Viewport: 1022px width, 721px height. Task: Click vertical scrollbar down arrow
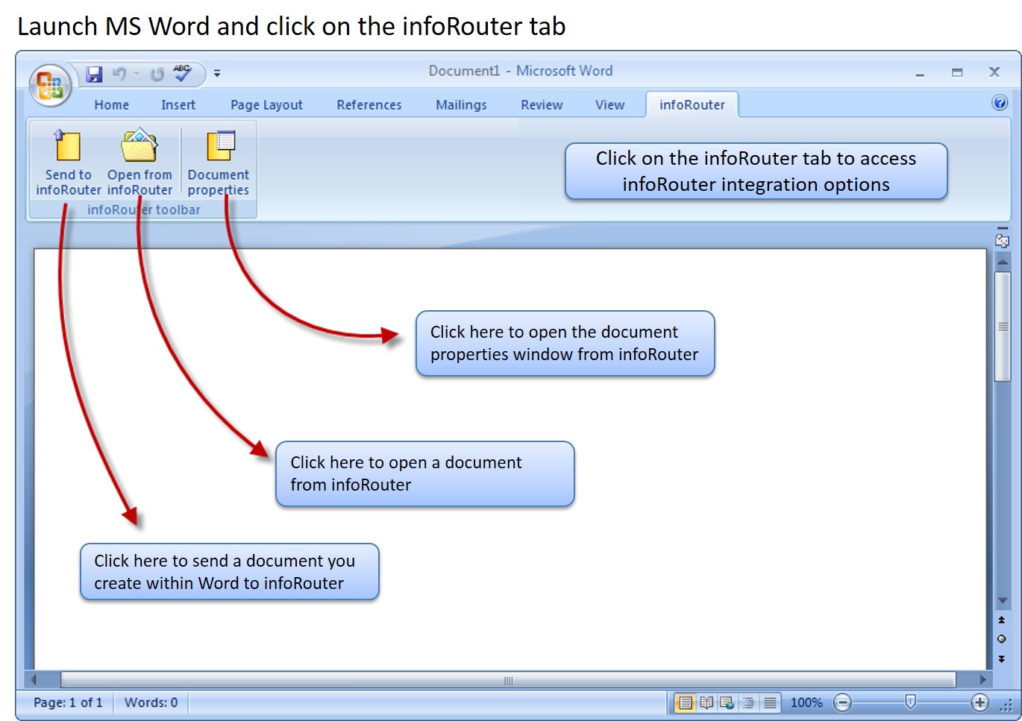pos(1003,601)
